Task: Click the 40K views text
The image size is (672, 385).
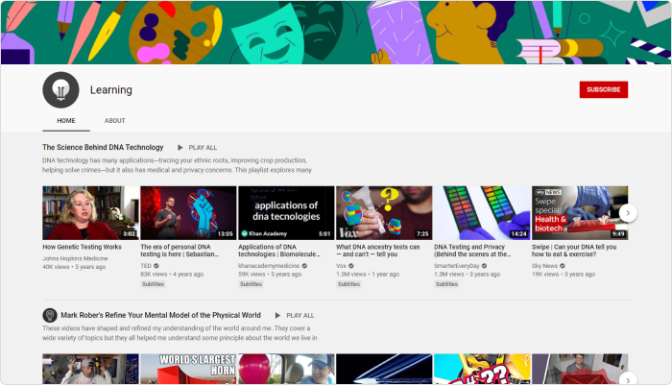Action: click(x=56, y=267)
